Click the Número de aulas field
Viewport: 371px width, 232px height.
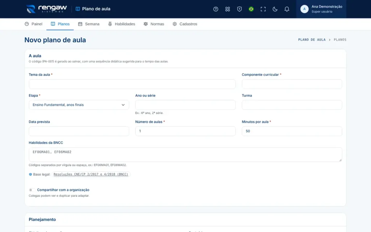tap(185, 131)
